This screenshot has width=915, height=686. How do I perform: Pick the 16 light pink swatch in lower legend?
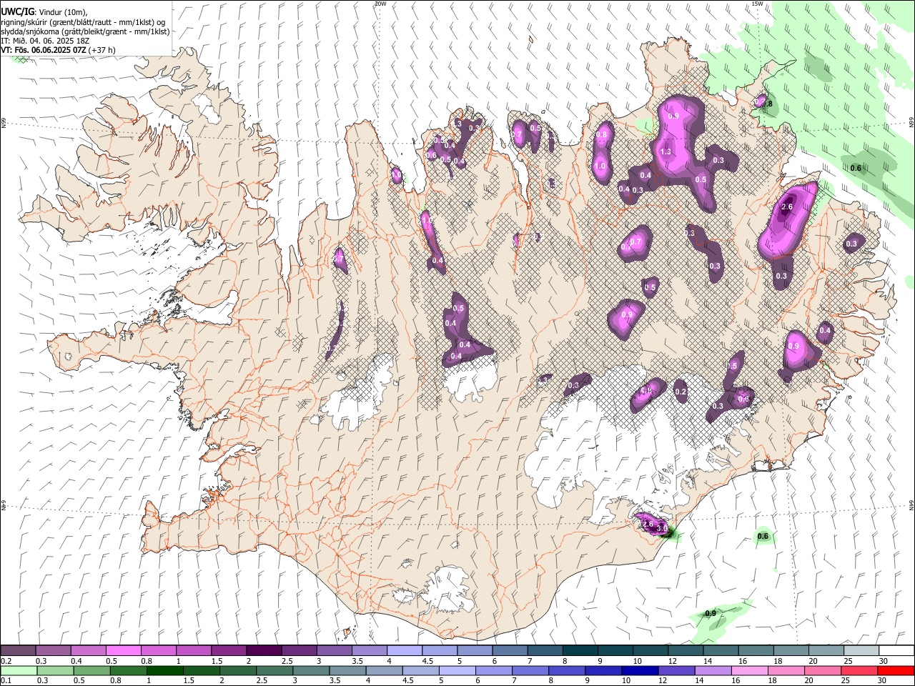point(750,671)
